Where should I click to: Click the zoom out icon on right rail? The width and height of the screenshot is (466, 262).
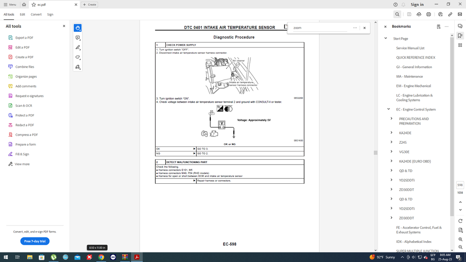(461, 247)
